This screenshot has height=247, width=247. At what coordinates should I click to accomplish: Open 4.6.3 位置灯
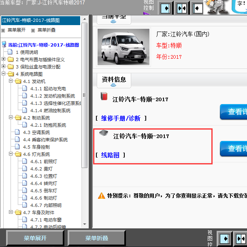tap(44, 176)
